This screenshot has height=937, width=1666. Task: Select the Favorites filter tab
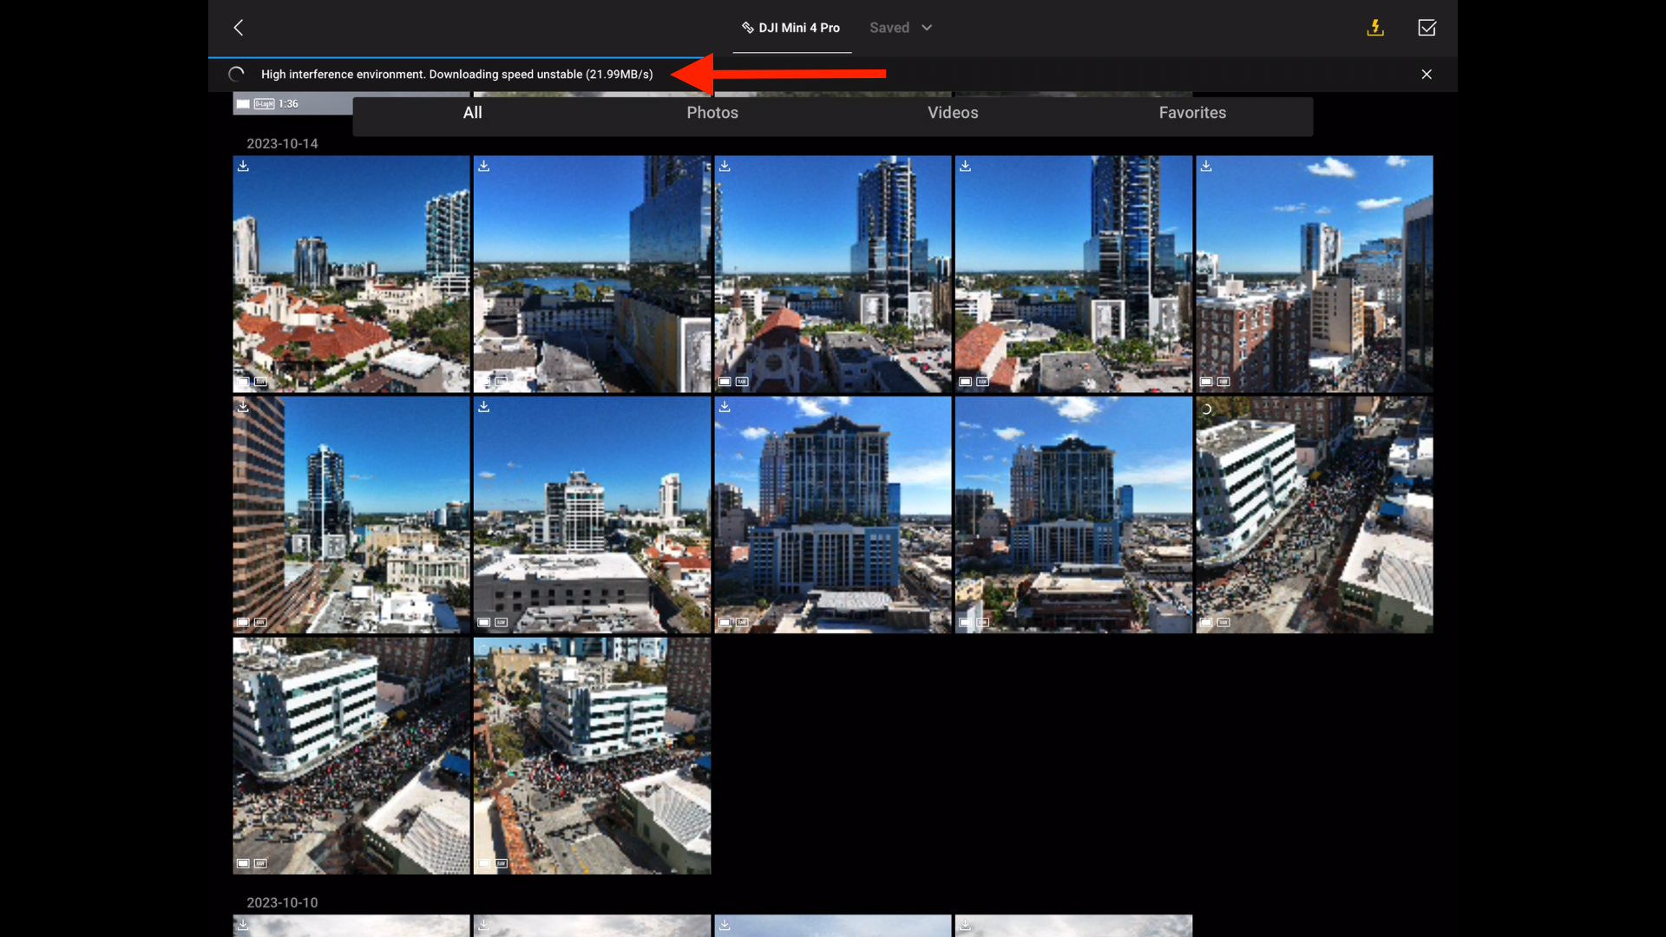1192,113
